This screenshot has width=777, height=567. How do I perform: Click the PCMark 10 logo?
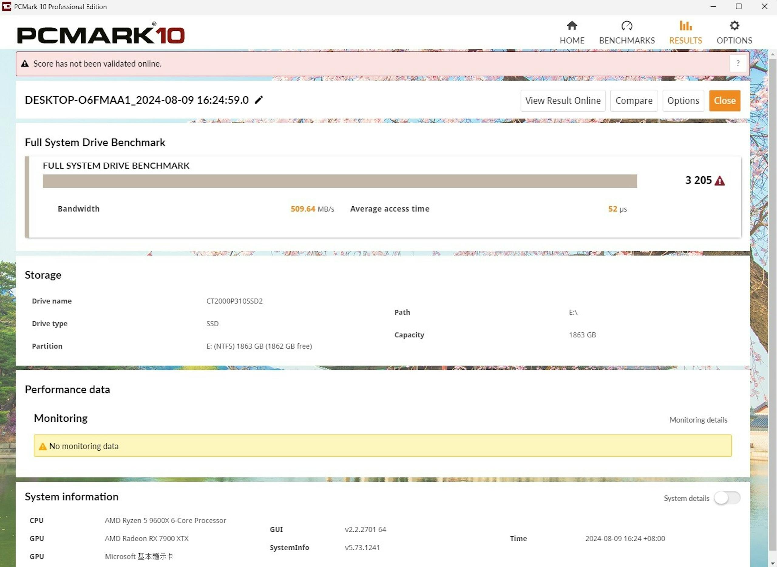(101, 33)
